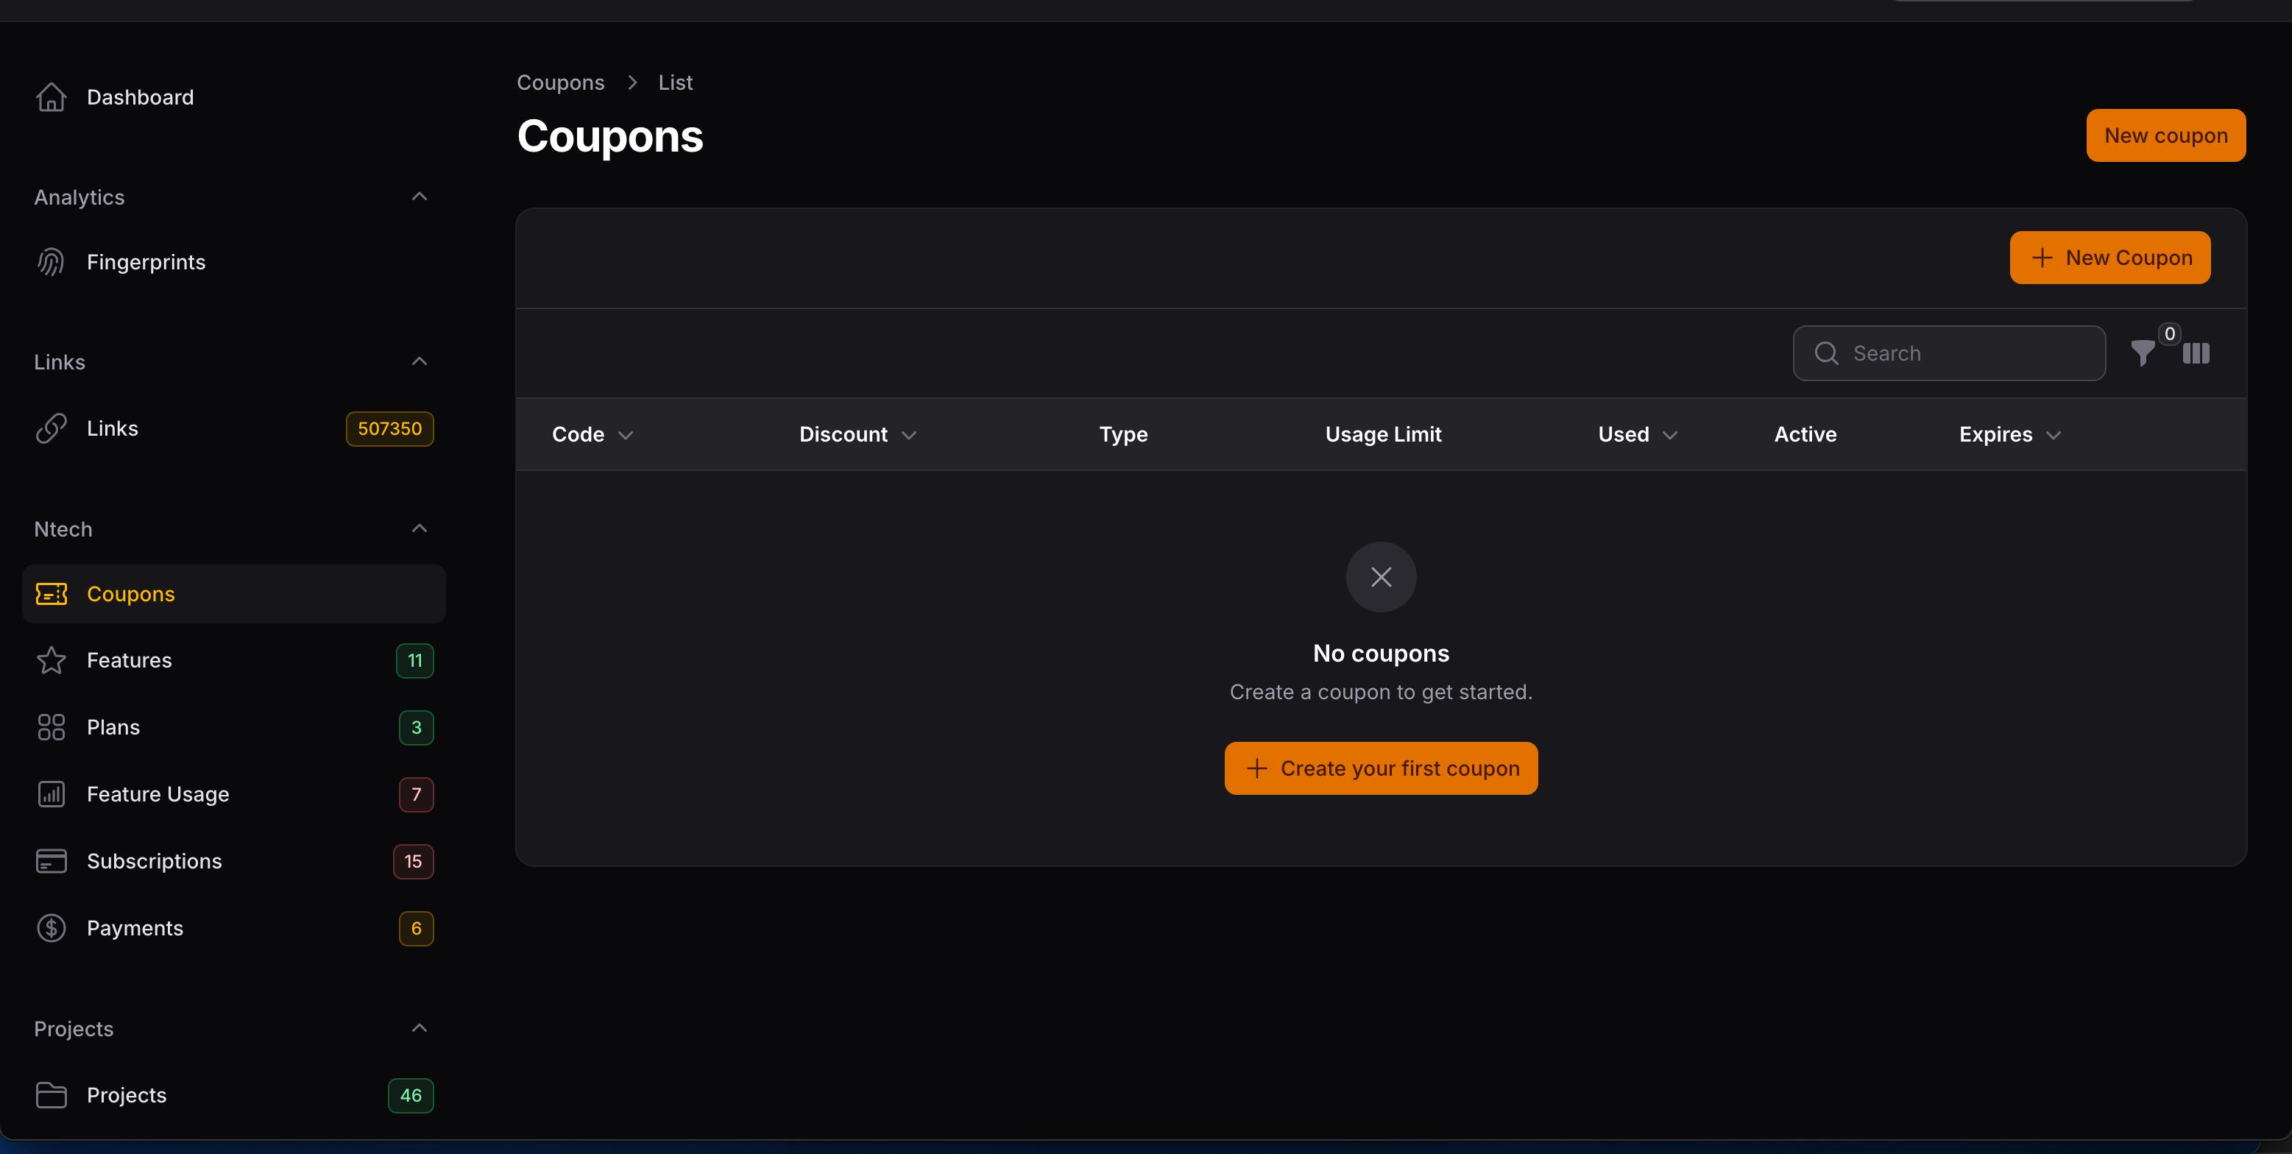Screen dimensions: 2292x1154
Task: Collapse the Ntech section chevron
Action: click(x=419, y=528)
